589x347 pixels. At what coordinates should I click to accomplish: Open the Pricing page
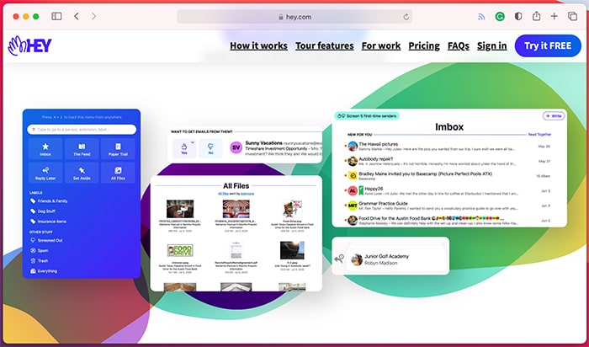424,45
